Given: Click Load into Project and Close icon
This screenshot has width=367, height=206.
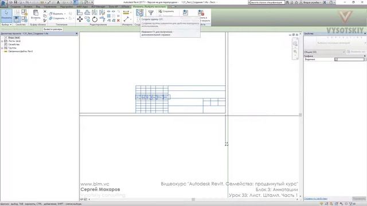Looking at the screenshot, I should pyautogui.click(x=201, y=13).
